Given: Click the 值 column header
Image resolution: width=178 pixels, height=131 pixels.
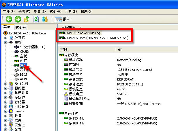Looking at the screenshot, I should click(x=120, y=50).
